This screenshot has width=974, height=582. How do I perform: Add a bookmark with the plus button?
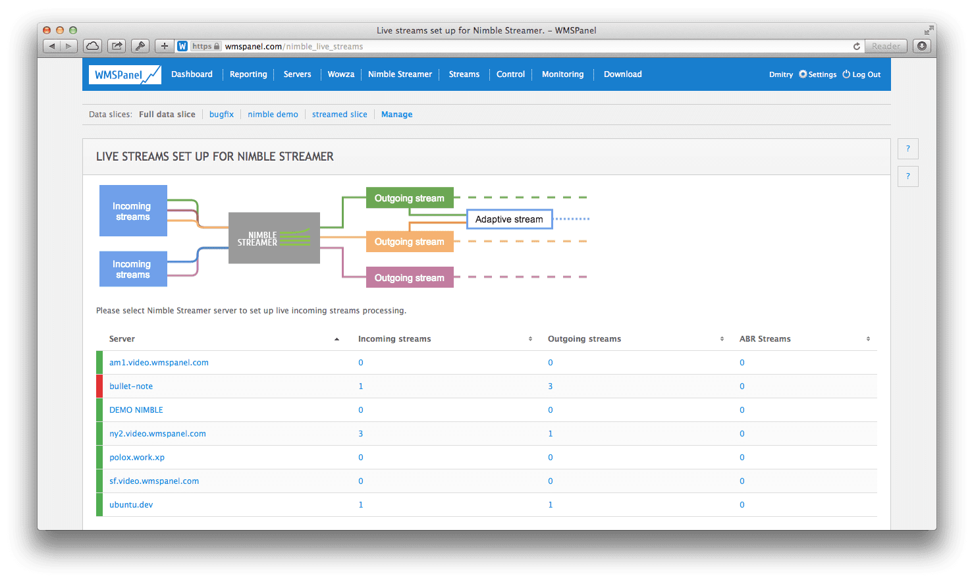coord(165,46)
